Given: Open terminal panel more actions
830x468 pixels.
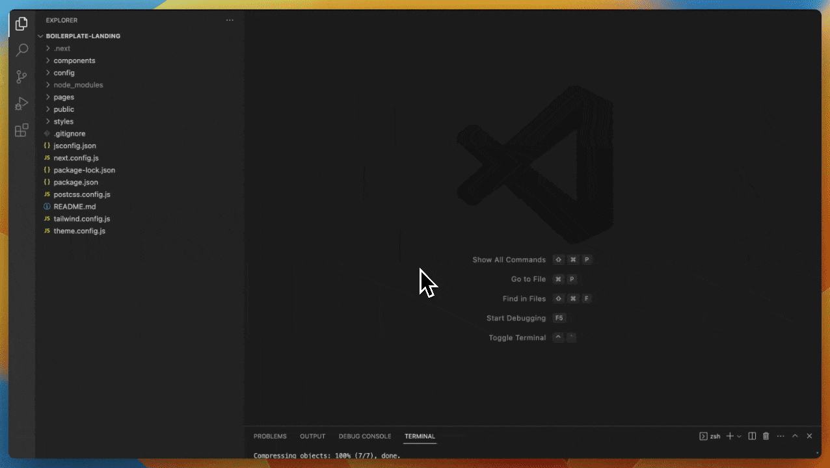Looking at the screenshot, I should coord(781,436).
